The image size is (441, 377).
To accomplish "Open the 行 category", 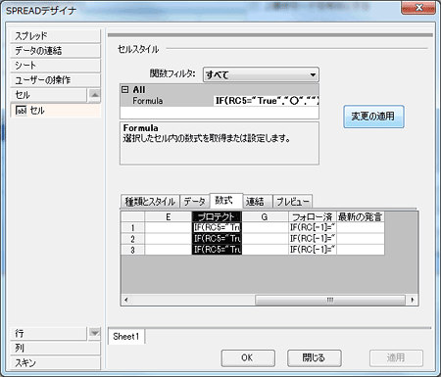I will coord(49,333).
